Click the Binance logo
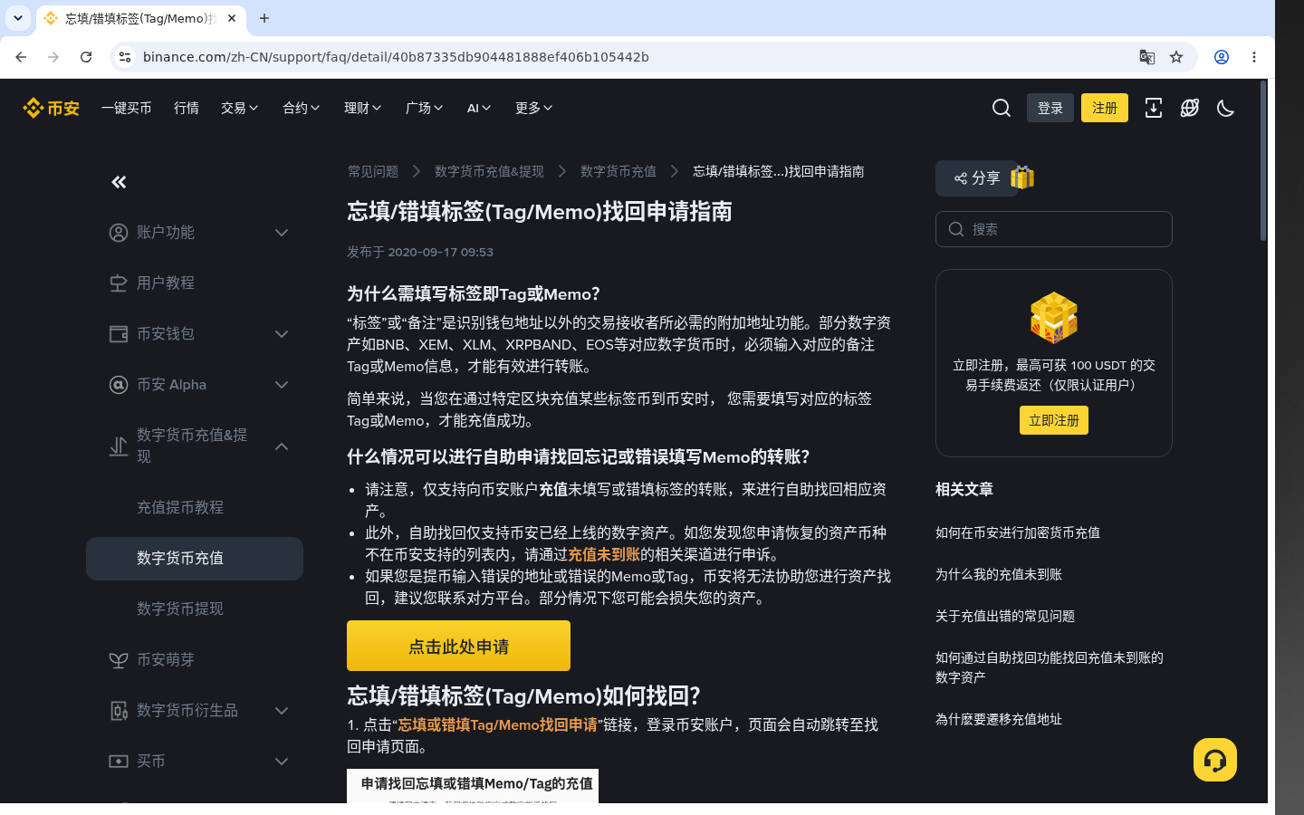The image size is (1304, 815). [51, 108]
